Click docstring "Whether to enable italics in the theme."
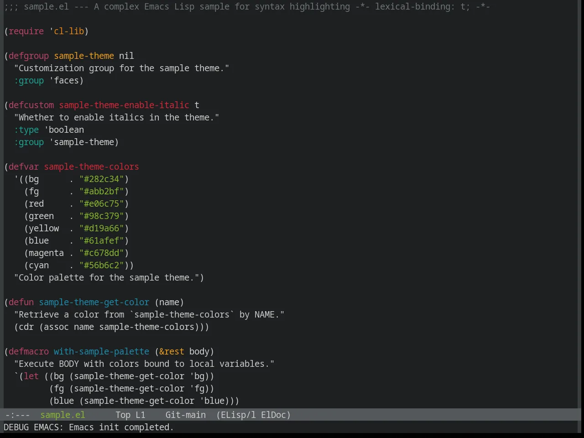Viewport: 584px width, 438px height. [116, 117]
